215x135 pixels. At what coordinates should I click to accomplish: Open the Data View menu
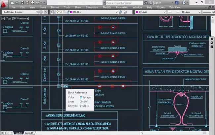coord(175,7)
